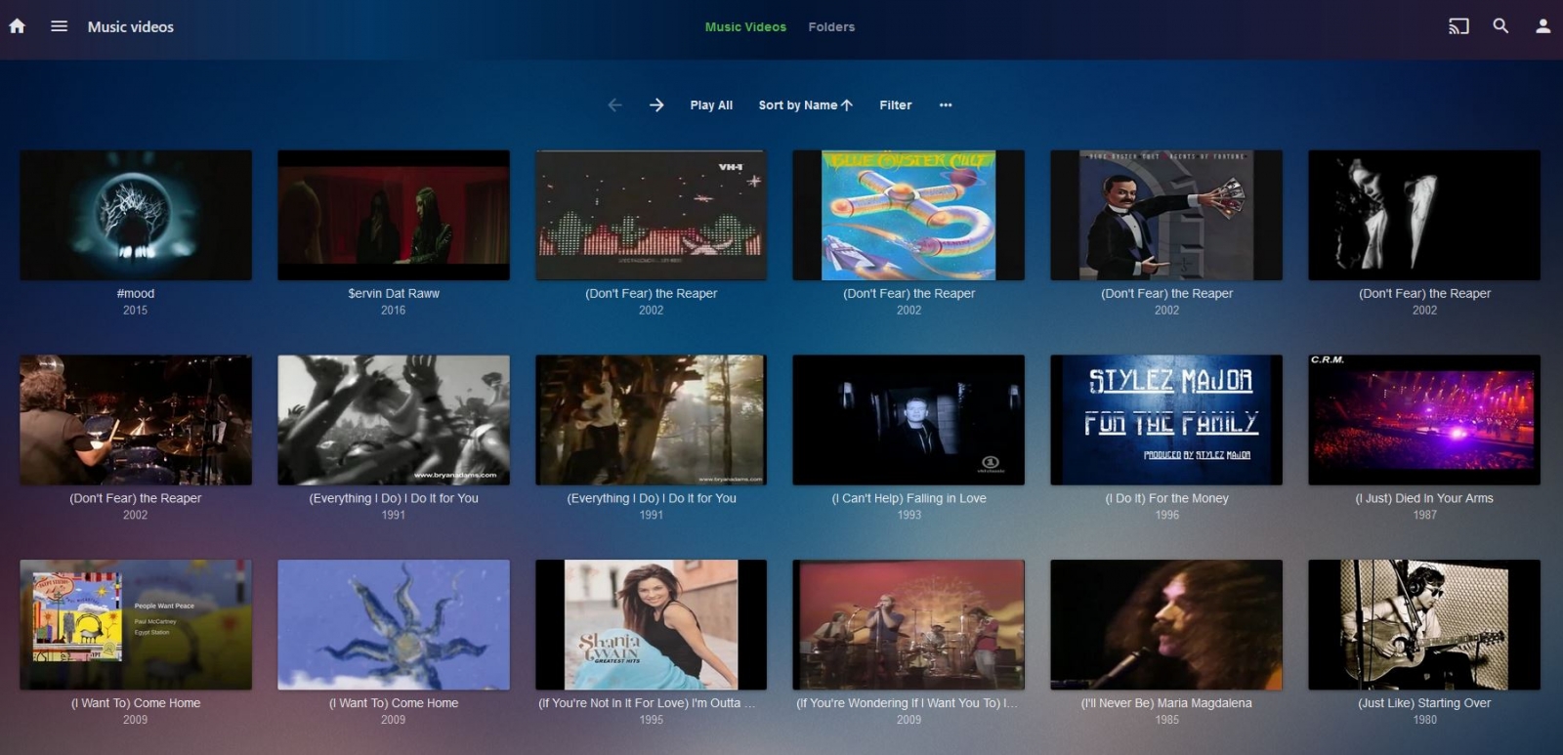Click the previous page arrow
This screenshot has height=755, width=1563.
[x=614, y=105]
